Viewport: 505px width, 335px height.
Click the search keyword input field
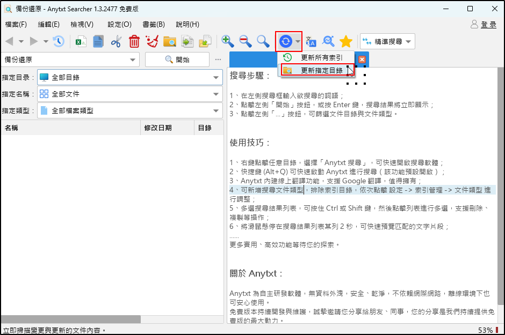pyautogui.click(x=64, y=59)
